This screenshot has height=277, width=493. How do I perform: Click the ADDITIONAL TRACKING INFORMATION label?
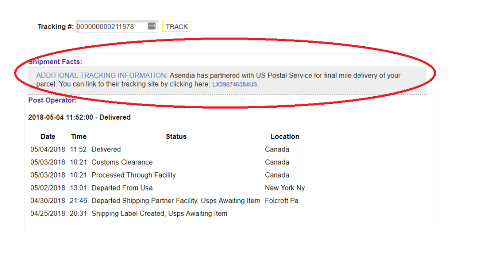tap(102, 76)
